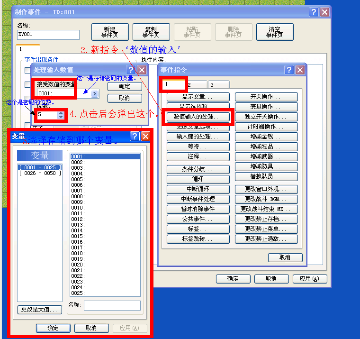Viewport: 360px width, 339px height.
Task: Click 增减金钱... command button
Action: [x=266, y=137]
